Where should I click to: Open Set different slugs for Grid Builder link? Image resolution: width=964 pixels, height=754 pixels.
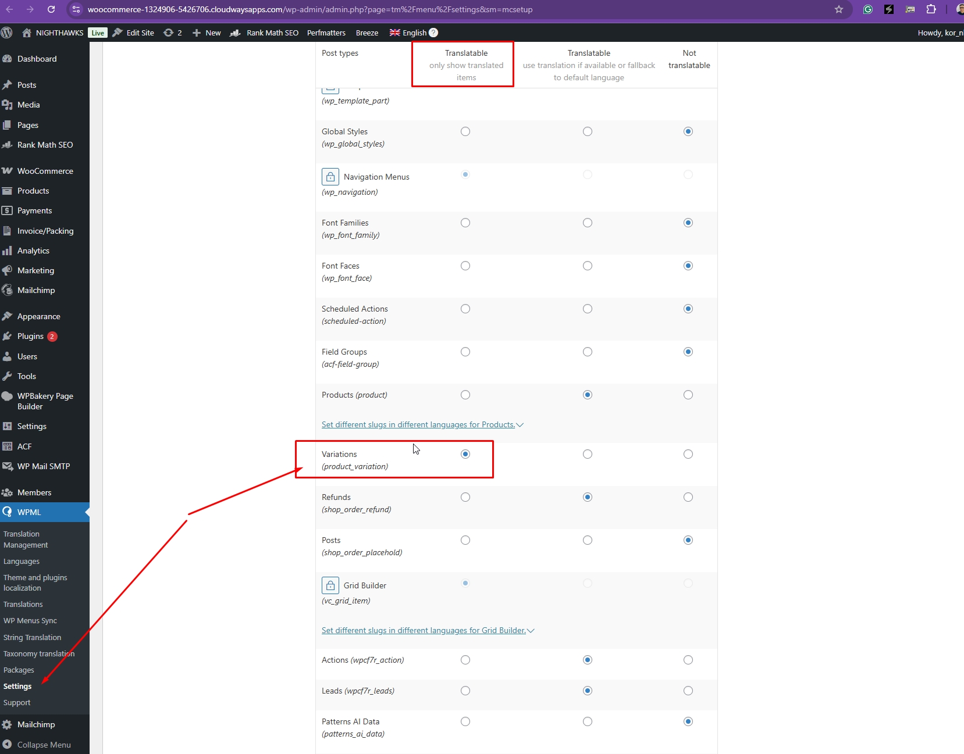point(424,631)
